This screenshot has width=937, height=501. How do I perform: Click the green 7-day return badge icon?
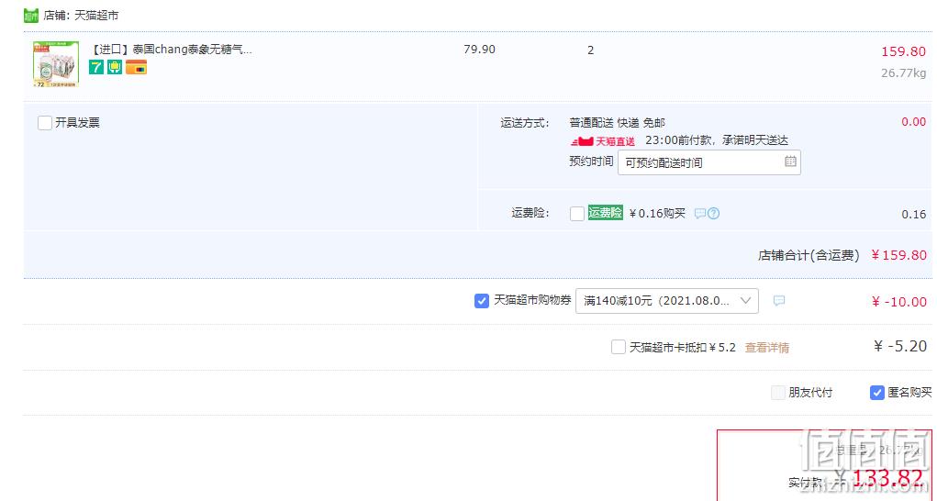click(96, 67)
